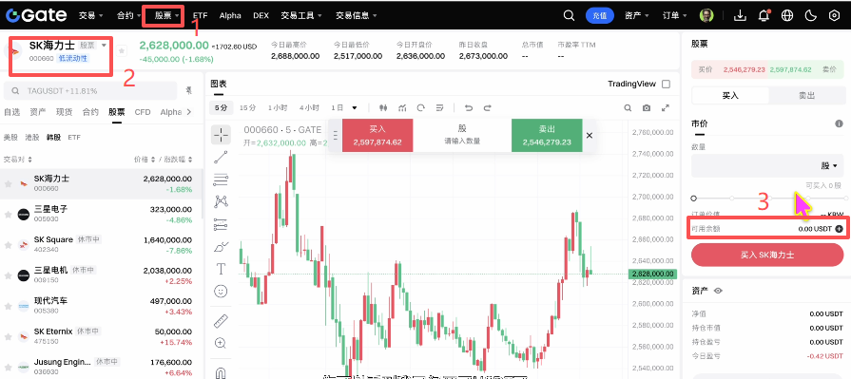Search symbols with the chart magnifier icon
851x379 pixels.
pos(628,108)
